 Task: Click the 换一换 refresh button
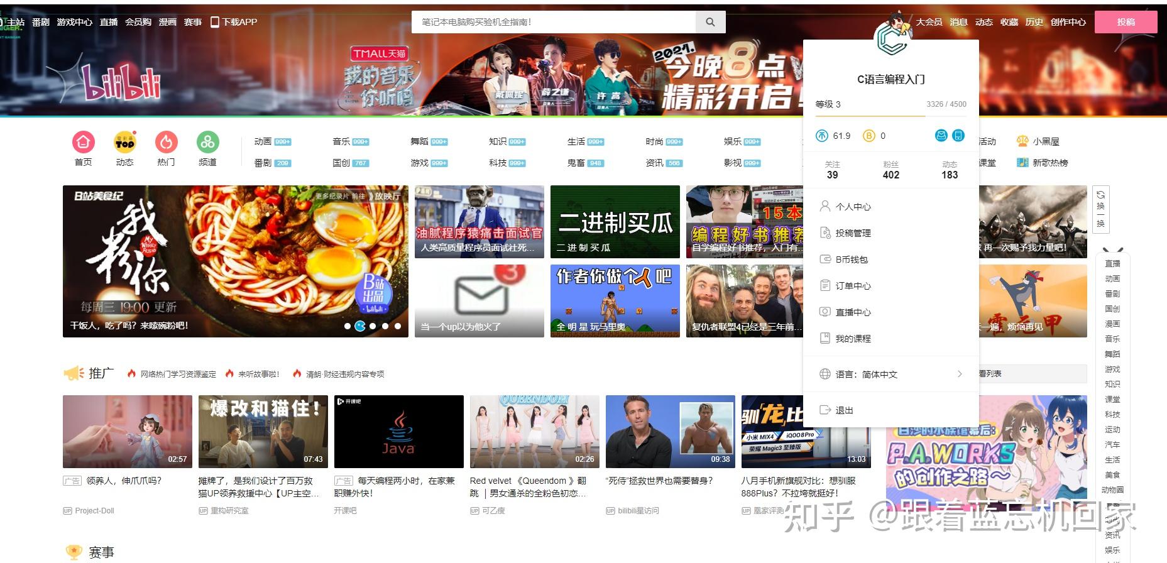click(x=1100, y=210)
